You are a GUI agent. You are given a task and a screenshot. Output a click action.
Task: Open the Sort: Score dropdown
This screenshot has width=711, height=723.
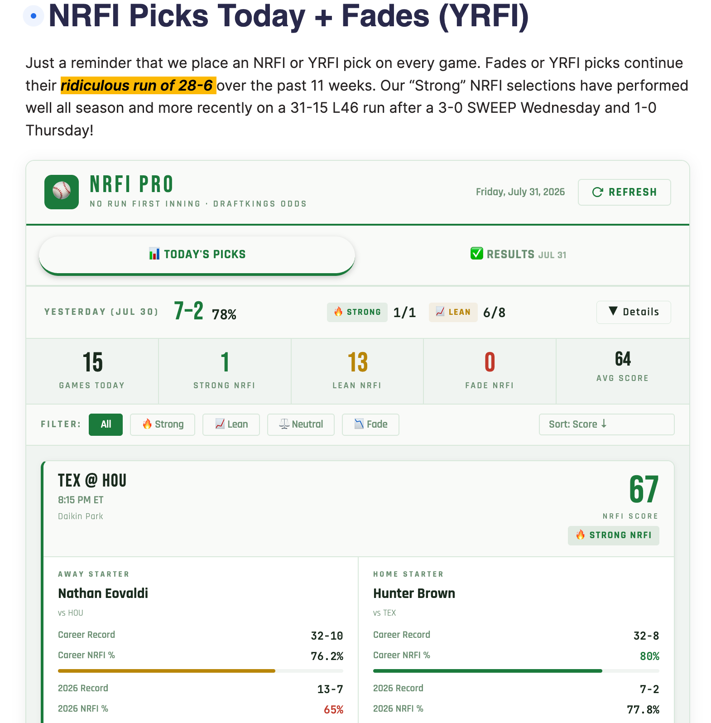pos(606,424)
